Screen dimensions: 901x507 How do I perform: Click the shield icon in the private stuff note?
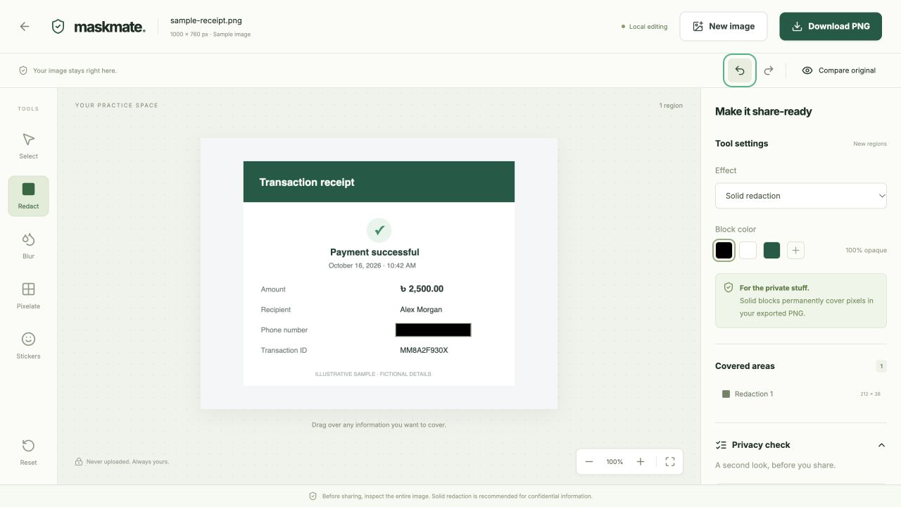(729, 288)
